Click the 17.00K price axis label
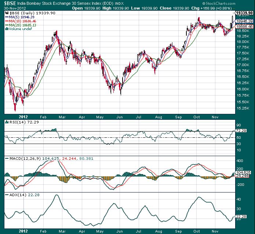The height and width of the screenshot is (234, 255). coord(243,65)
